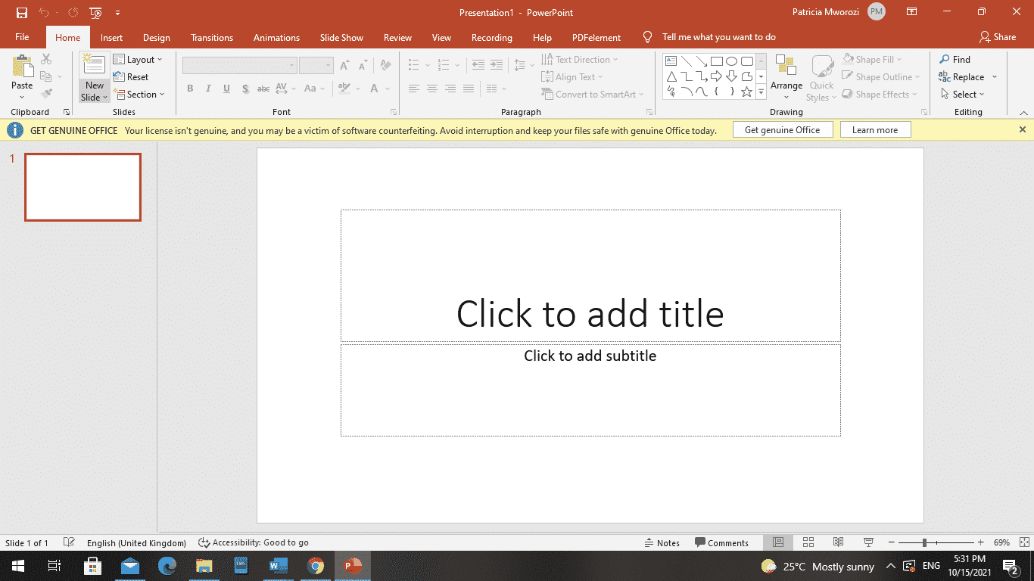
Task: Toggle bold formatting in the Font group
Action: pos(190,89)
